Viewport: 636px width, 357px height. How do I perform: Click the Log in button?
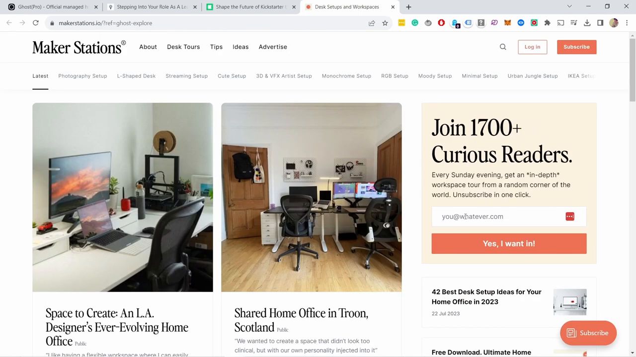[x=532, y=47]
